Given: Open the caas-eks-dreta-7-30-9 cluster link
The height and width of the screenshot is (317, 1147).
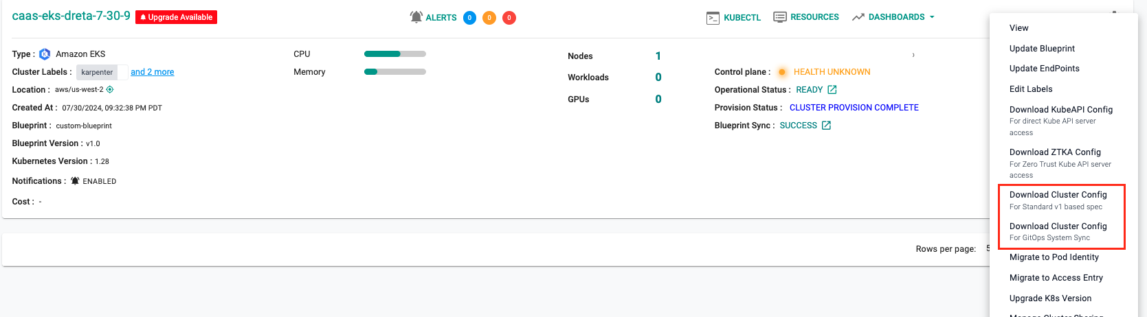Looking at the screenshot, I should click(71, 16).
